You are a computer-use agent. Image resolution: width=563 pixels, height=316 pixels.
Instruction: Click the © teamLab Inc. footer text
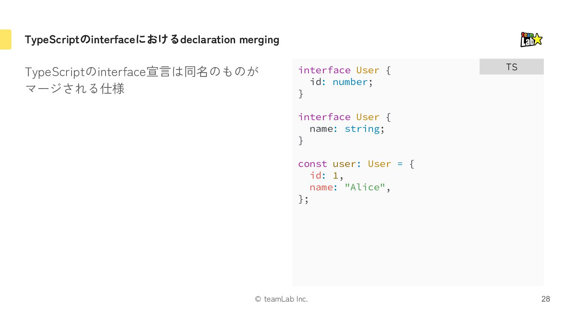click(x=281, y=299)
